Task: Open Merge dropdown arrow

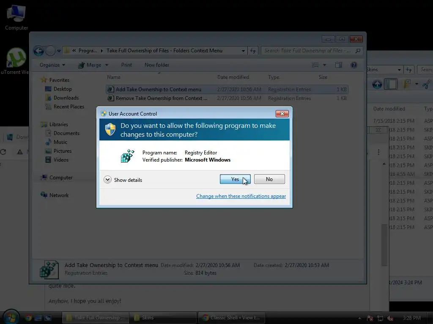Action: coord(107,65)
